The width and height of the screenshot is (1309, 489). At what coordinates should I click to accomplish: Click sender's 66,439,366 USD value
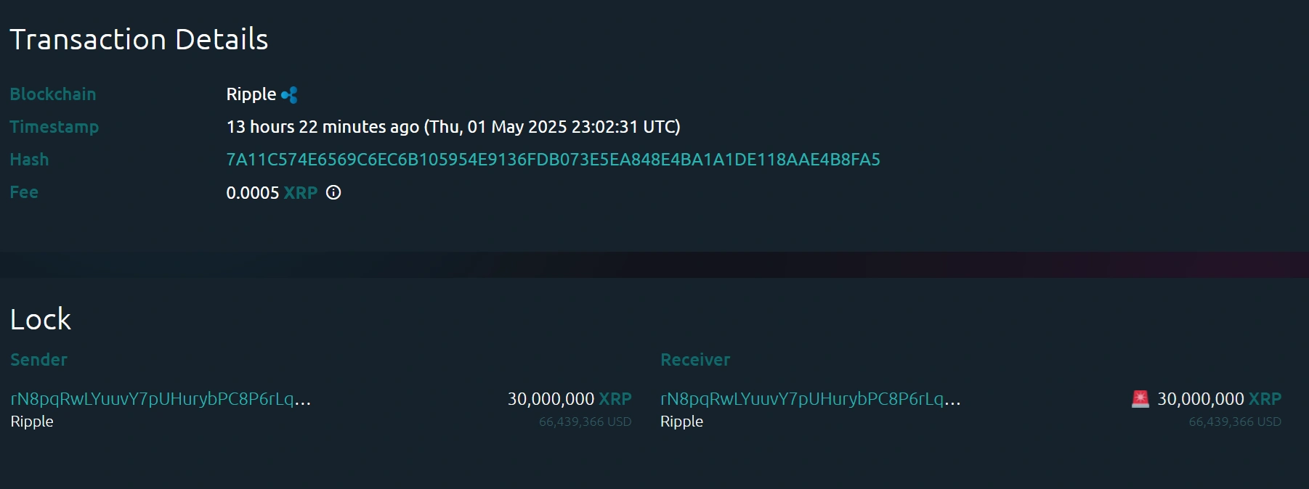click(x=585, y=422)
